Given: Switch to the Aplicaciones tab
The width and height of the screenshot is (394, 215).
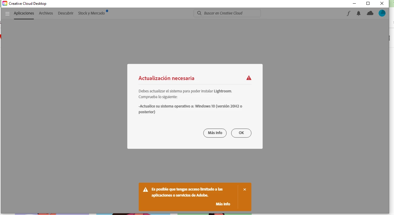Looking at the screenshot, I should (x=24, y=13).
